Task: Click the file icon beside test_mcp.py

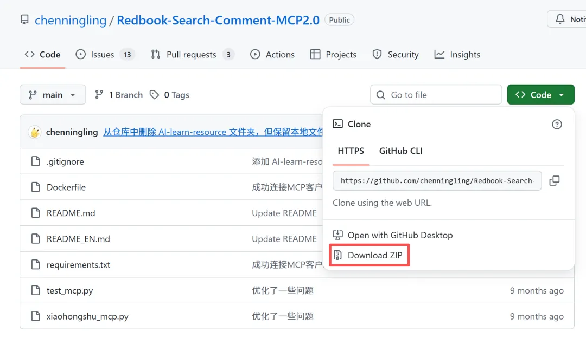Action: [35, 290]
